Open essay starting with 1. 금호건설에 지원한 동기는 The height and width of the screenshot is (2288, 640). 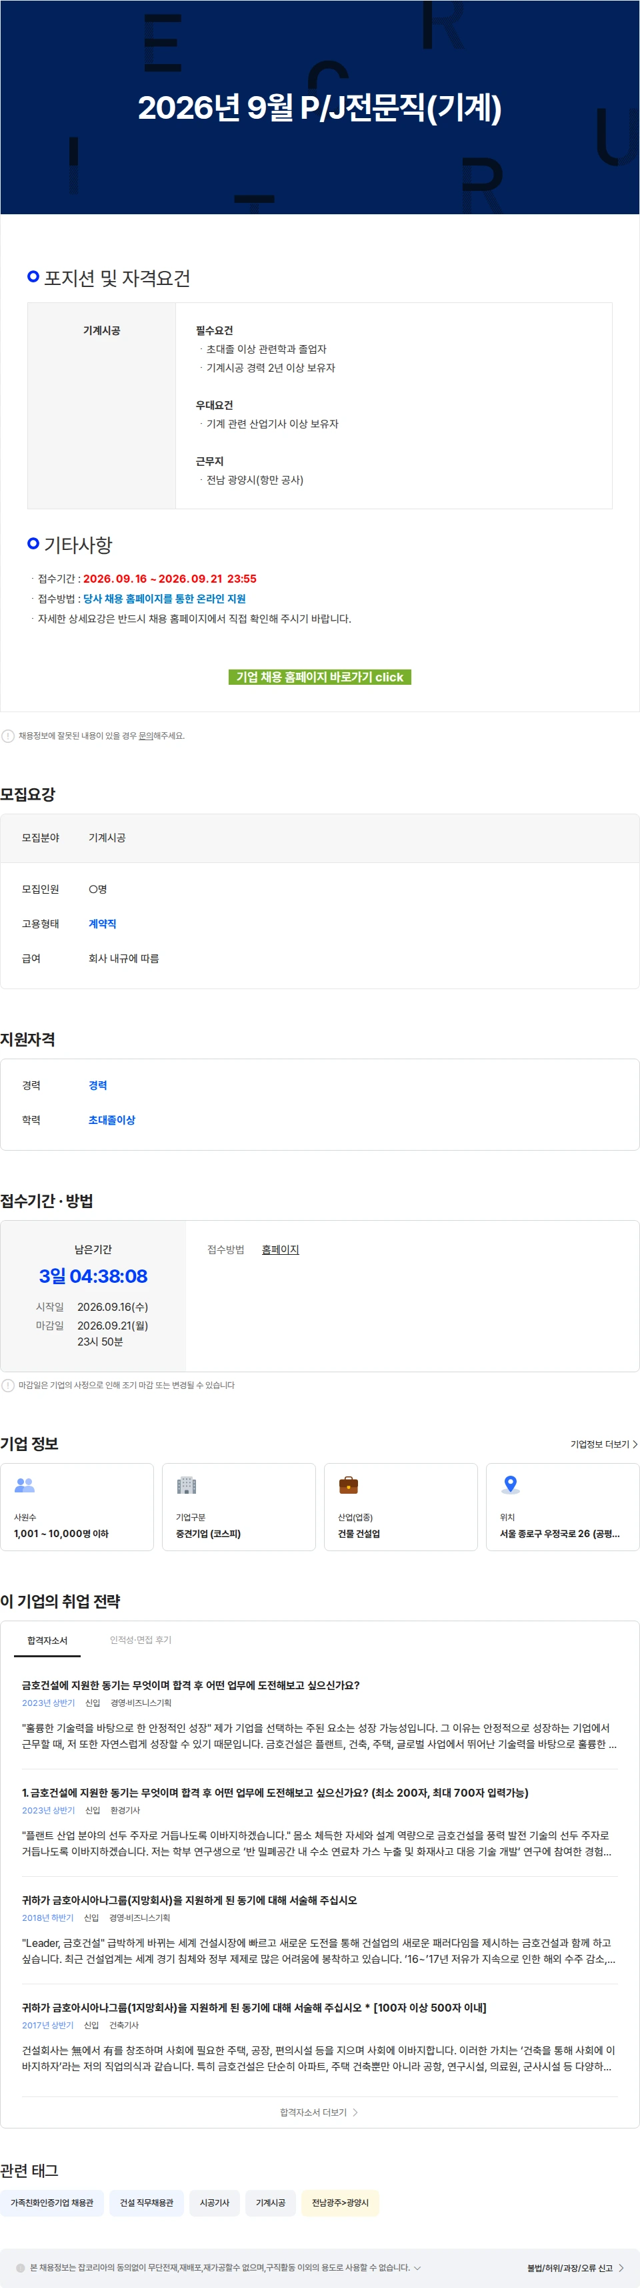pos(275,1792)
